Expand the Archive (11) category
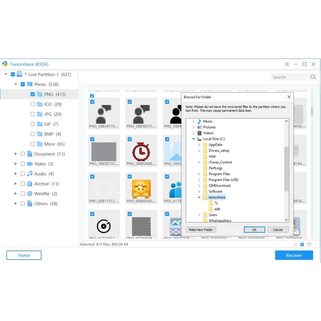321x321 pixels. [15, 184]
